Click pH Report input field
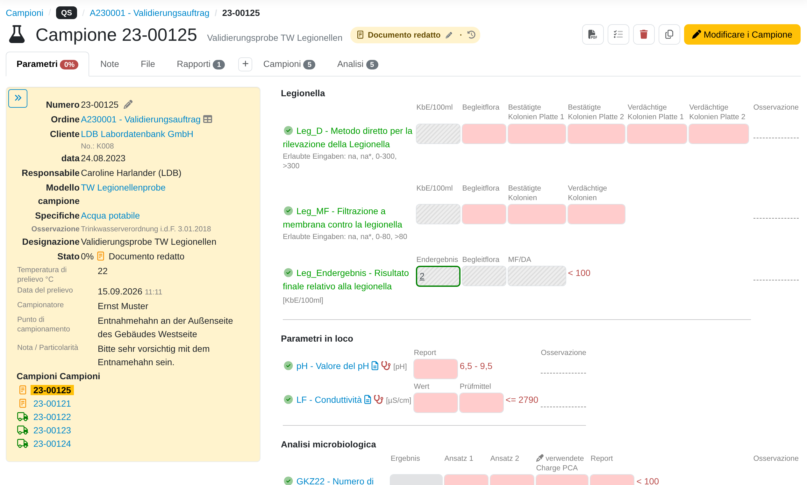Viewport: 807px width, 485px height. (435, 369)
